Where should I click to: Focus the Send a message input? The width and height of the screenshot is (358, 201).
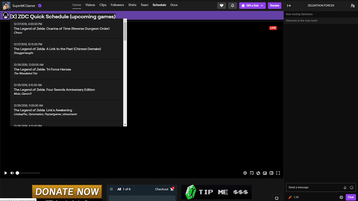(315, 187)
